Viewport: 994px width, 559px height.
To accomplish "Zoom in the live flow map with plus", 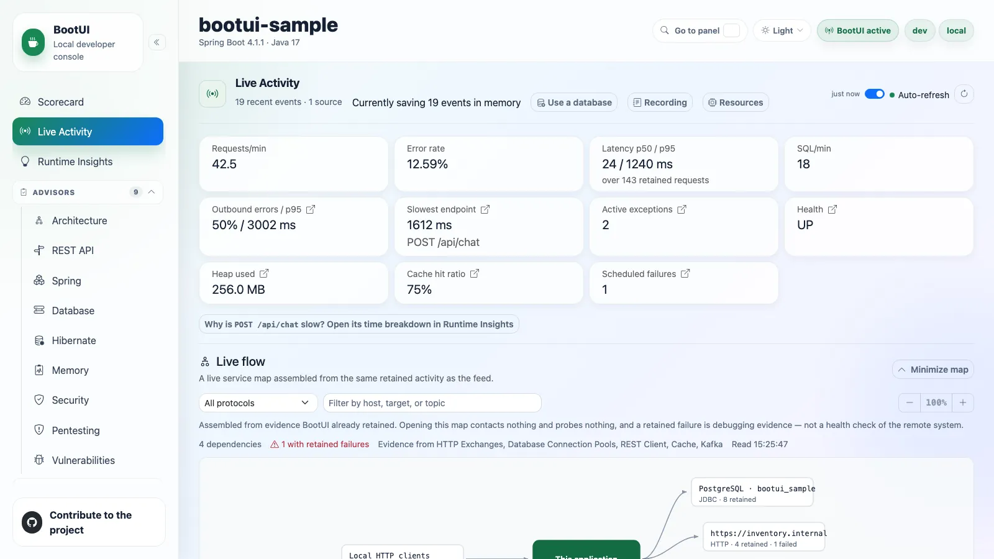I will (963, 402).
